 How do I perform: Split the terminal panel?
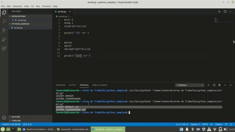(214, 85)
